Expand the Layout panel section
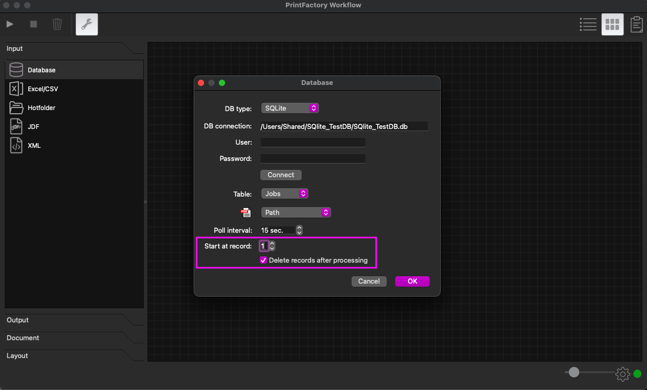Screen dimensions: 647x390 click(x=74, y=356)
